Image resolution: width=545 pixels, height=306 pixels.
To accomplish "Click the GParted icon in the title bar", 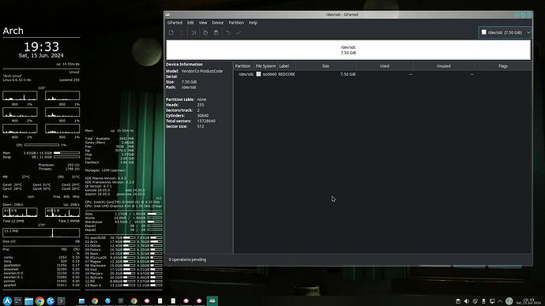I will tap(167, 14).
